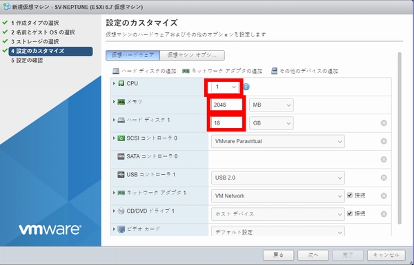Expand the Video card row
Image resolution: width=414 pixels, height=265 pixels.
114,229
